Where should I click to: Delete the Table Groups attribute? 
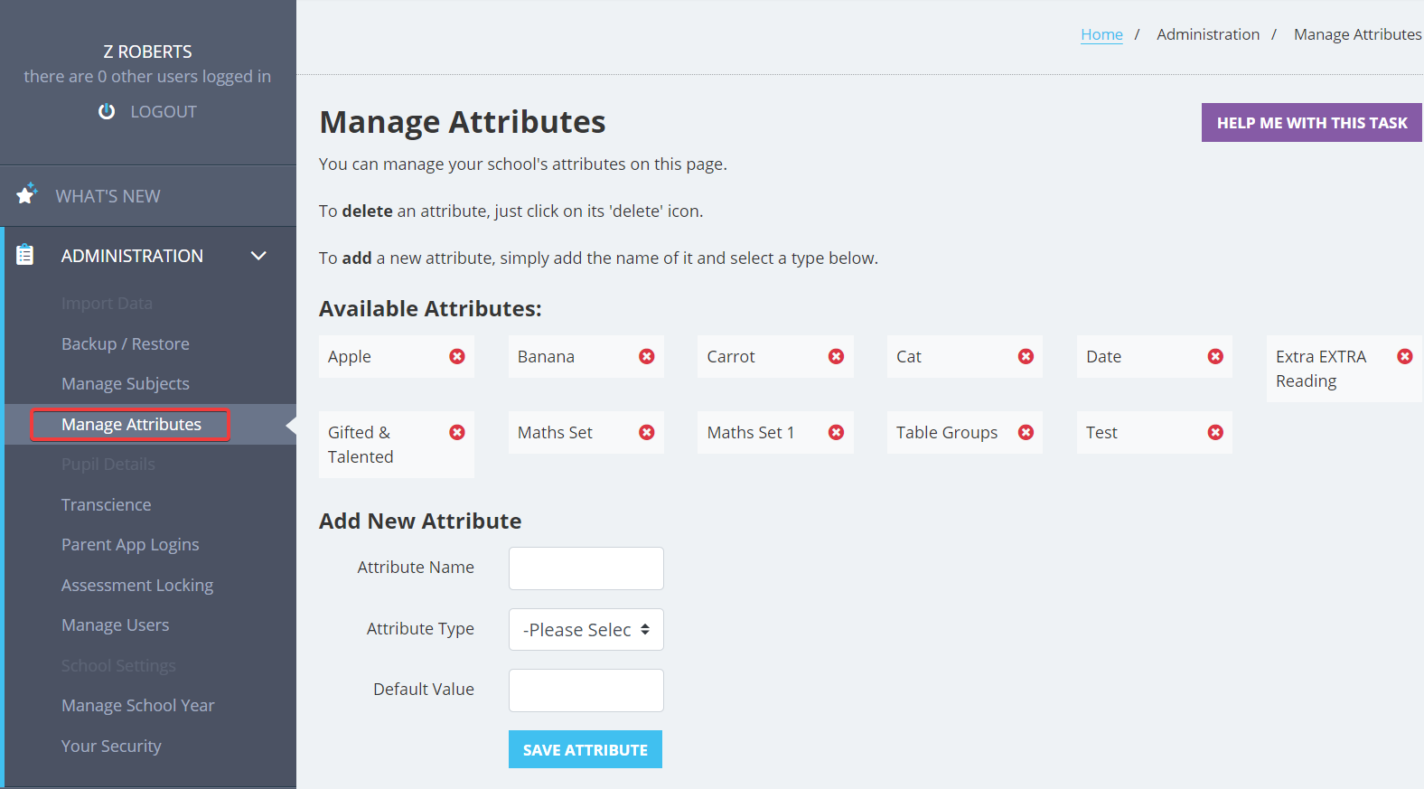point(1026,433)
